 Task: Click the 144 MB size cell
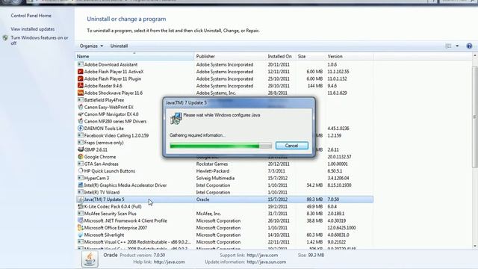(315, 86)
